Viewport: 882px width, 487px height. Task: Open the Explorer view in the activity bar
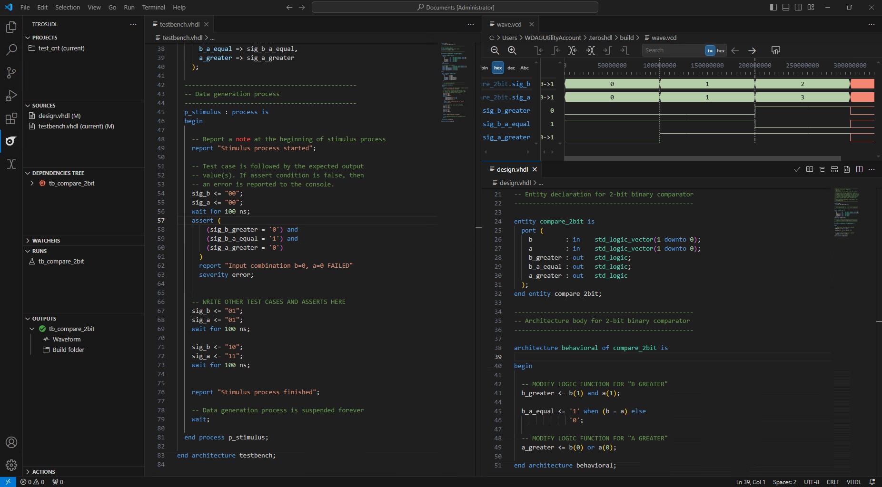coord(11,27)
